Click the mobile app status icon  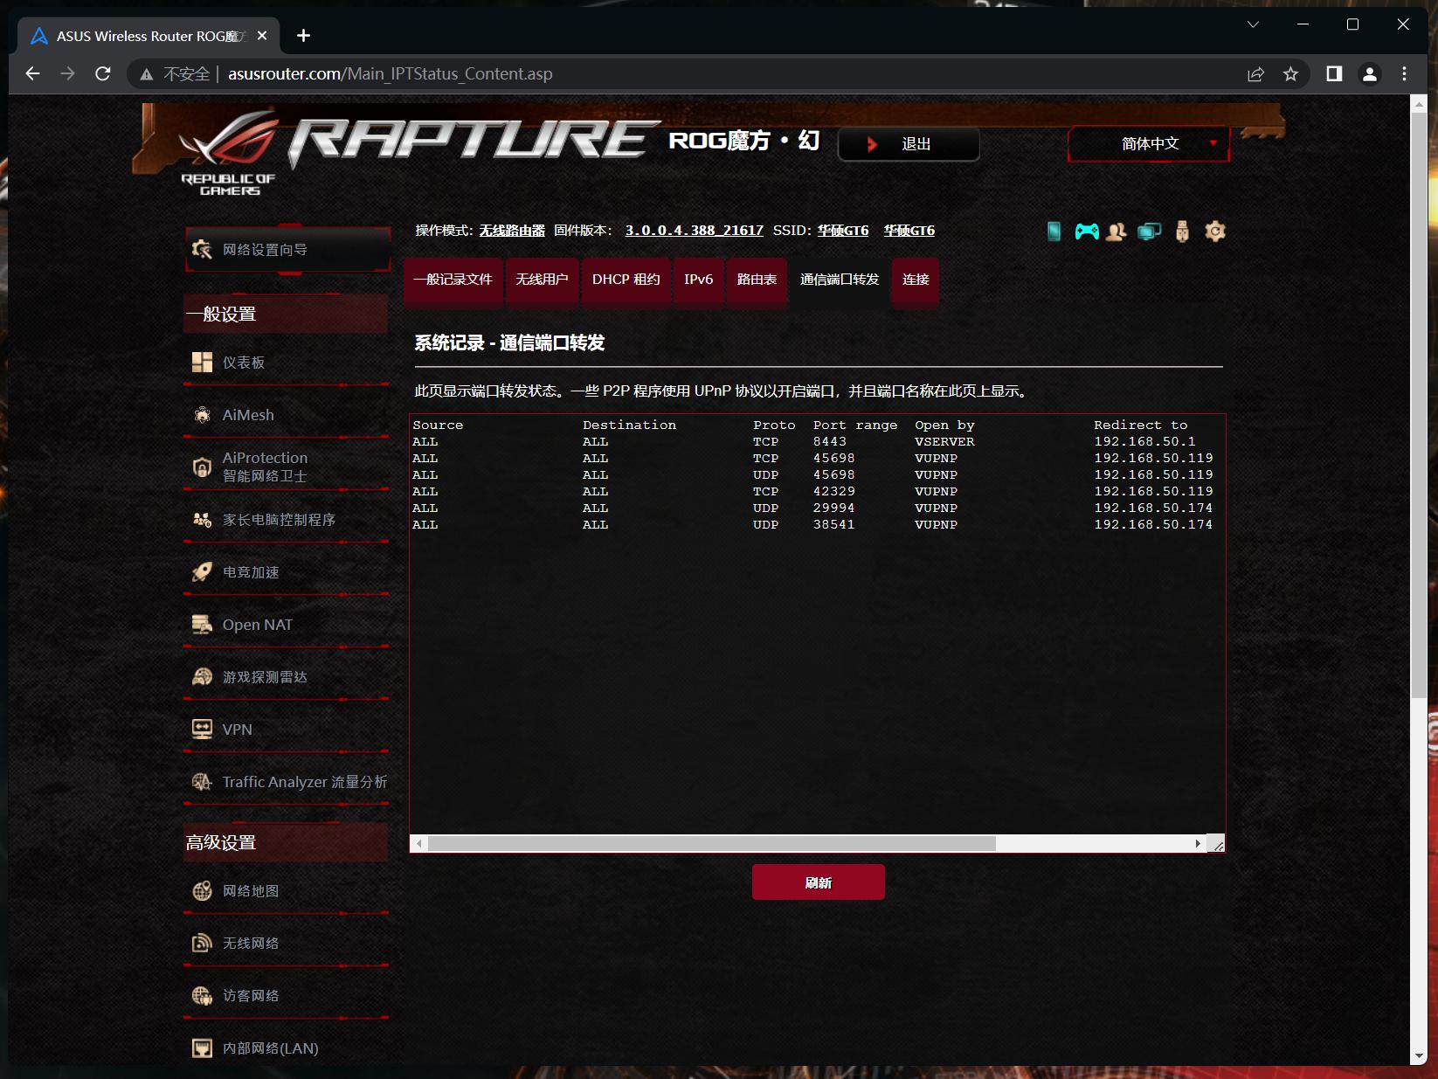click(x=1054, y=232)
